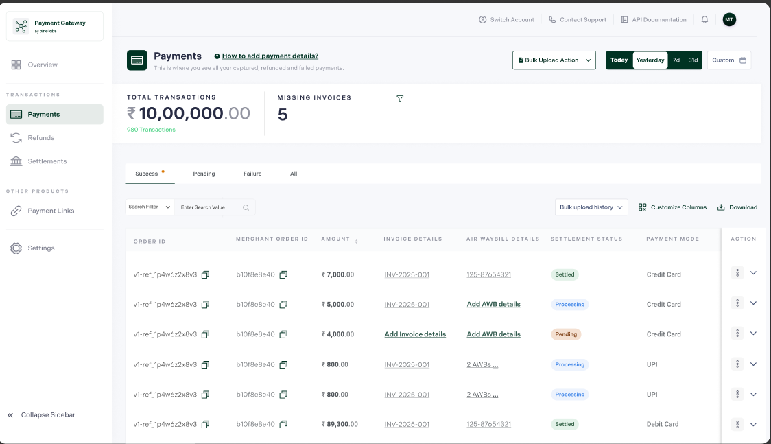
Task: Copy order ID in the ₹89,300.00 row
Action: 206,424
